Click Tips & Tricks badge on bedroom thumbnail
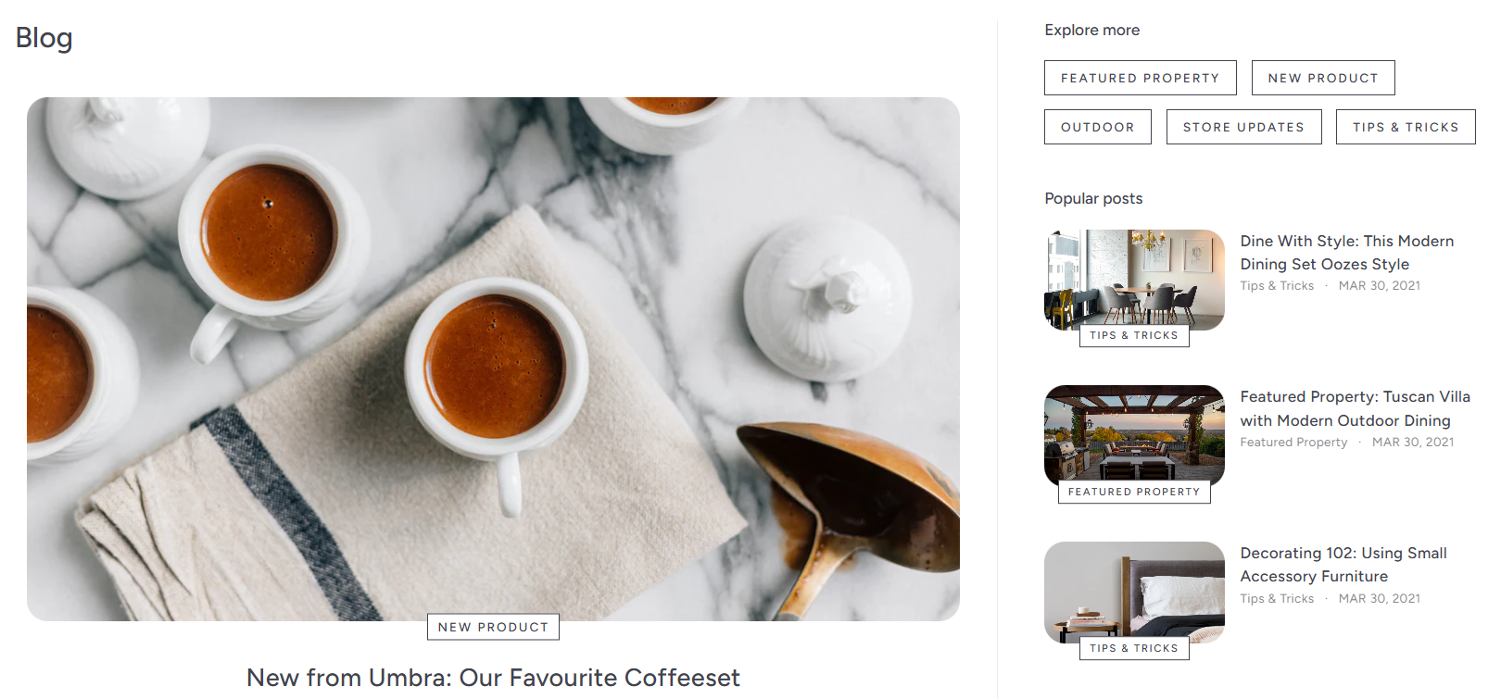Viewport: 1501px width, 699px height. pos(1134,648)
